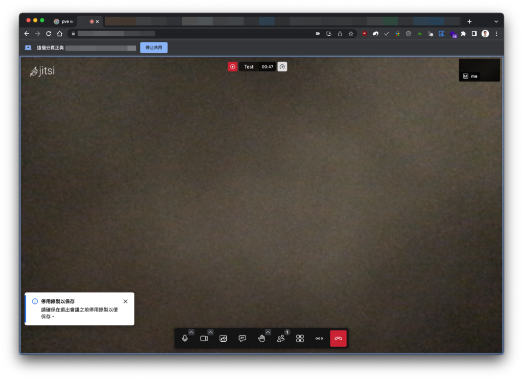Share this page via the address bar icon
Viewport: 523px width, 380px height.
pos(340,34)
